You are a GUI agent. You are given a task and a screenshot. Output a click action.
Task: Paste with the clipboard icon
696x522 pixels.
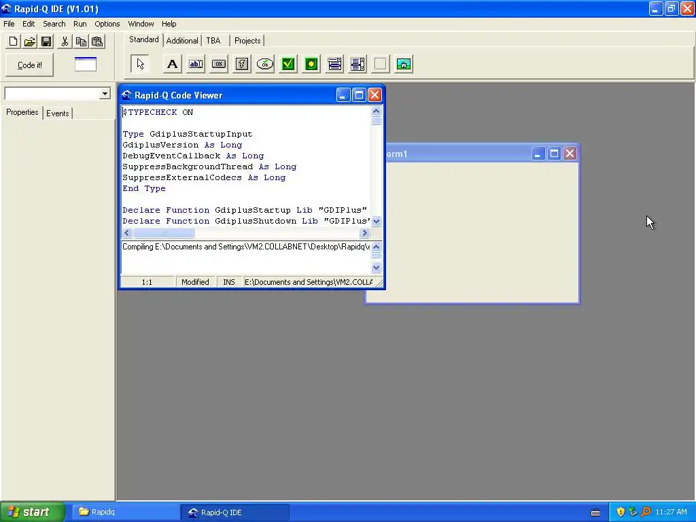[97, 41]
